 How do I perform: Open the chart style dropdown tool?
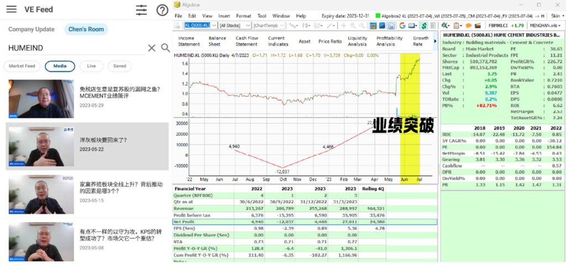tap(294, 25)
